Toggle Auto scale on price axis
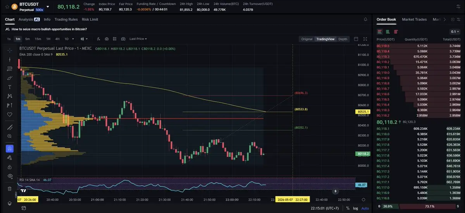 [x=365, y=208]
